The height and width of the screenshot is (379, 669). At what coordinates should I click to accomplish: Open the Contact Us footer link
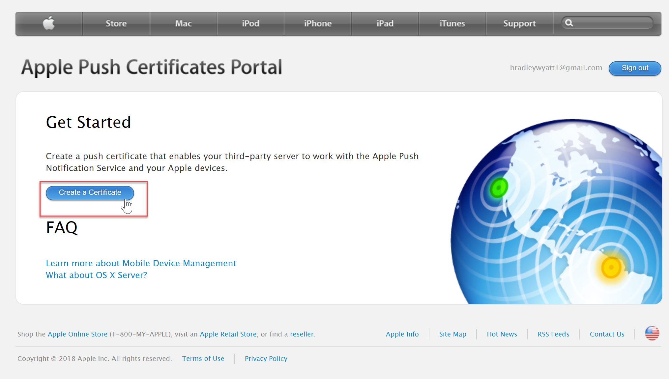coord(607,334)
